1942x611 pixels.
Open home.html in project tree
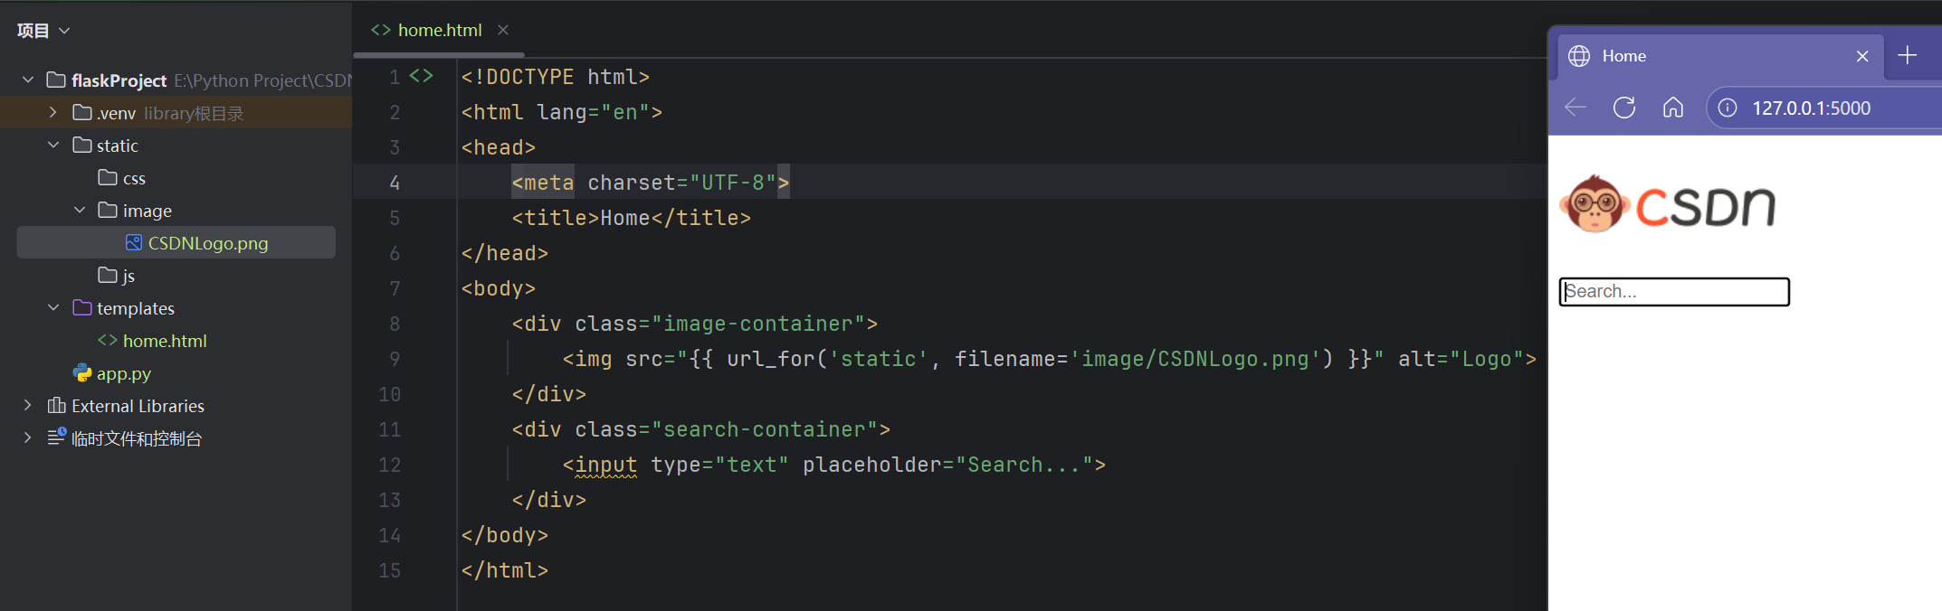point(152,341)
